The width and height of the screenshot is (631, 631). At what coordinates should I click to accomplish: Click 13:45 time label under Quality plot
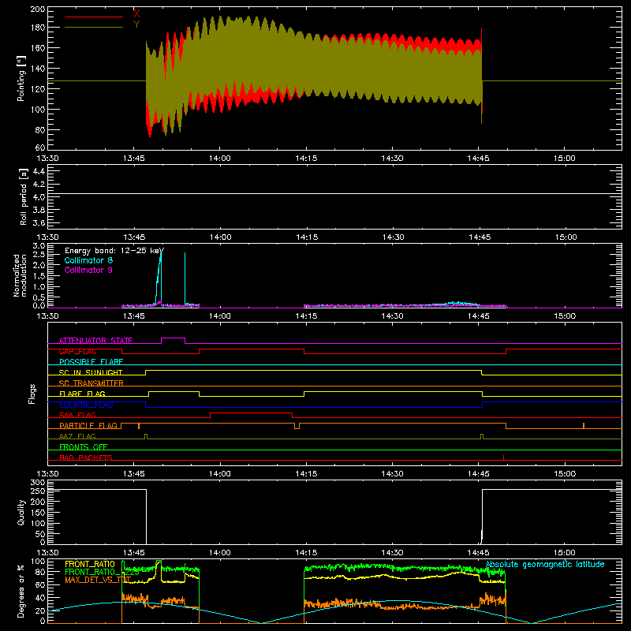point(133,553)
